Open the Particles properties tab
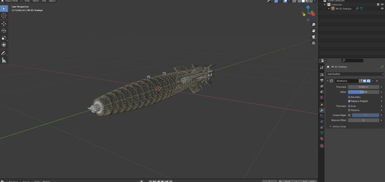The width and height of the screenshot is (385, 182). point(321,116)
